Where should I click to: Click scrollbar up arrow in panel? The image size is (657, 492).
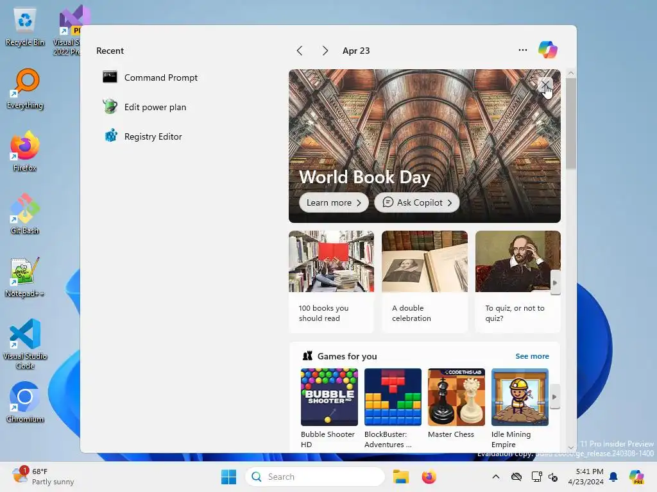570,73
